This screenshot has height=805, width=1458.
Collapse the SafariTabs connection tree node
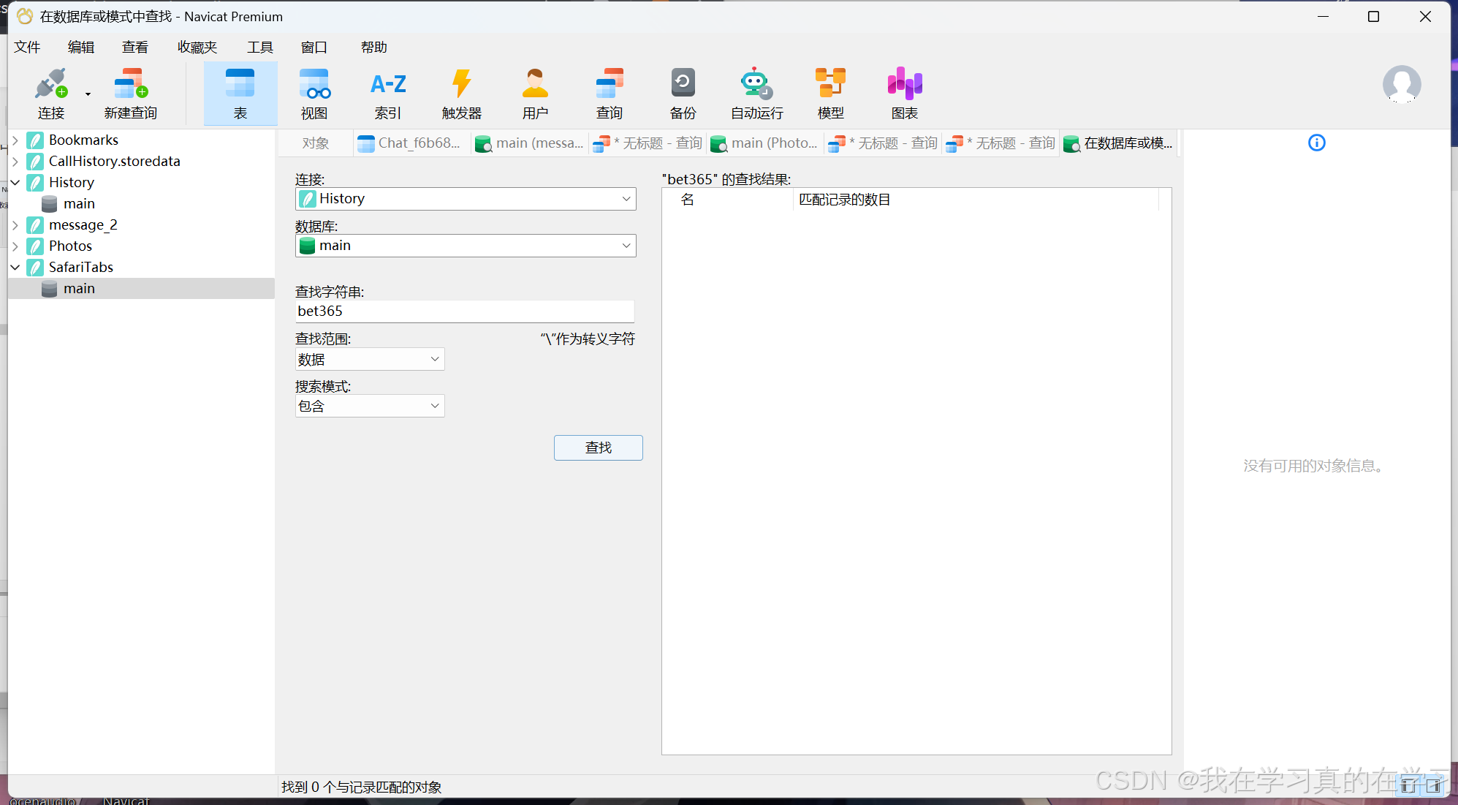(15, 267)
